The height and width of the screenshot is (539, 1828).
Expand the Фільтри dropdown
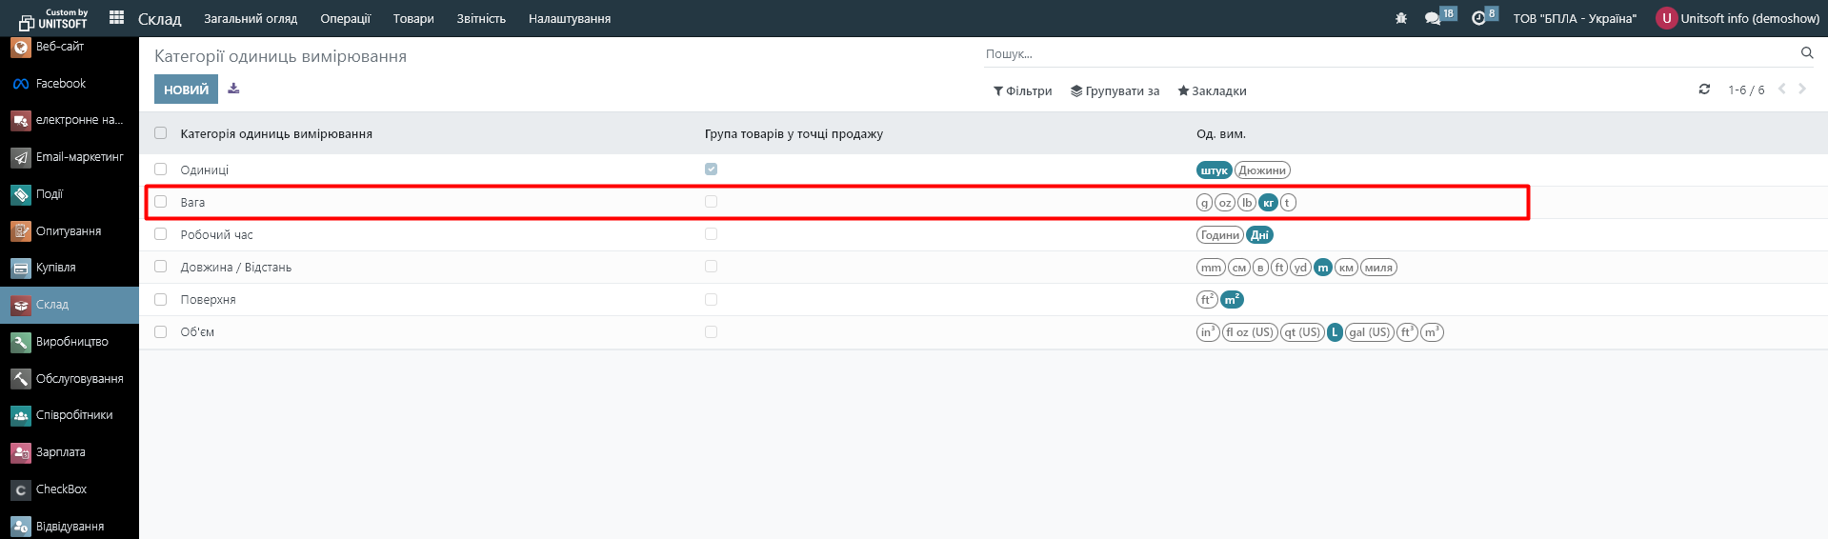(x=1022, y=91)
